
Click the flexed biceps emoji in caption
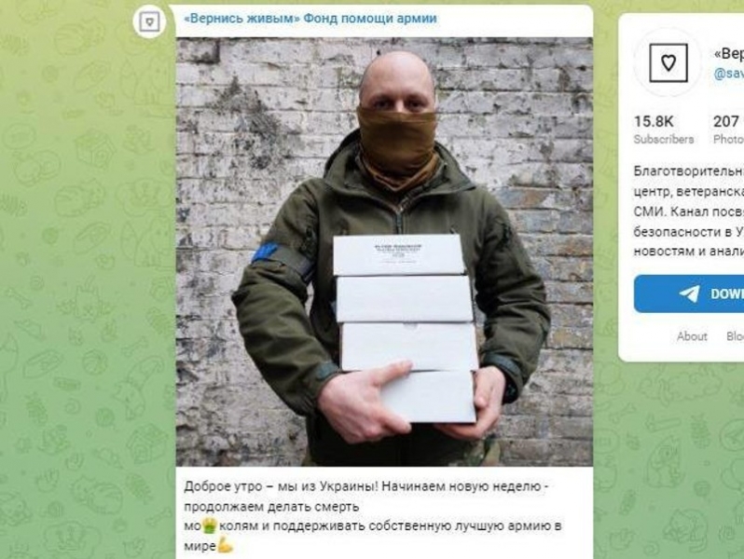[x=225, y=545]
